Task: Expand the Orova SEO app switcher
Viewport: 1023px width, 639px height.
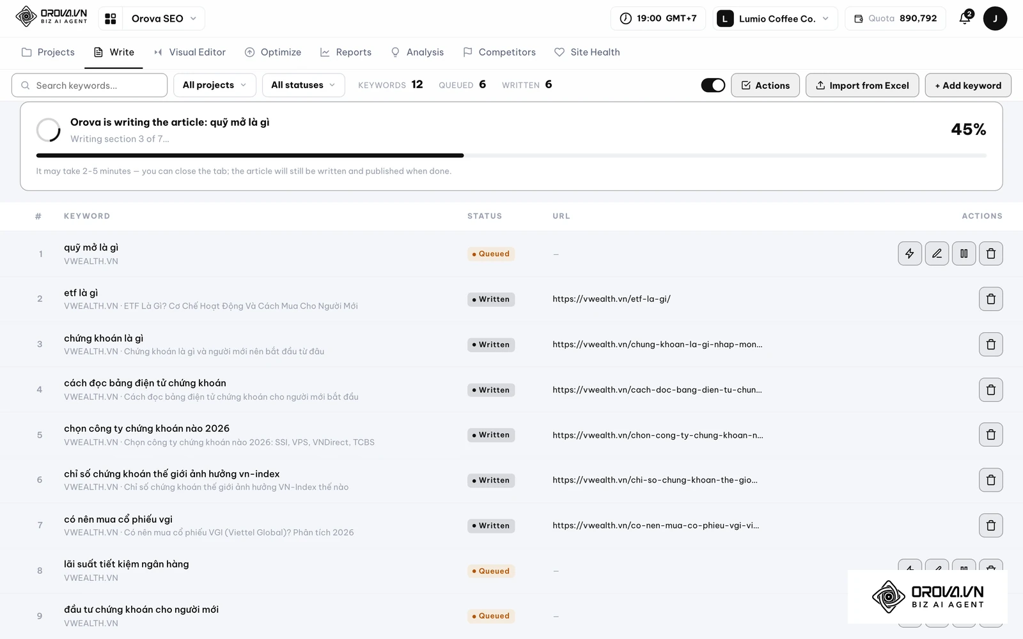Action: coord(165,19)
